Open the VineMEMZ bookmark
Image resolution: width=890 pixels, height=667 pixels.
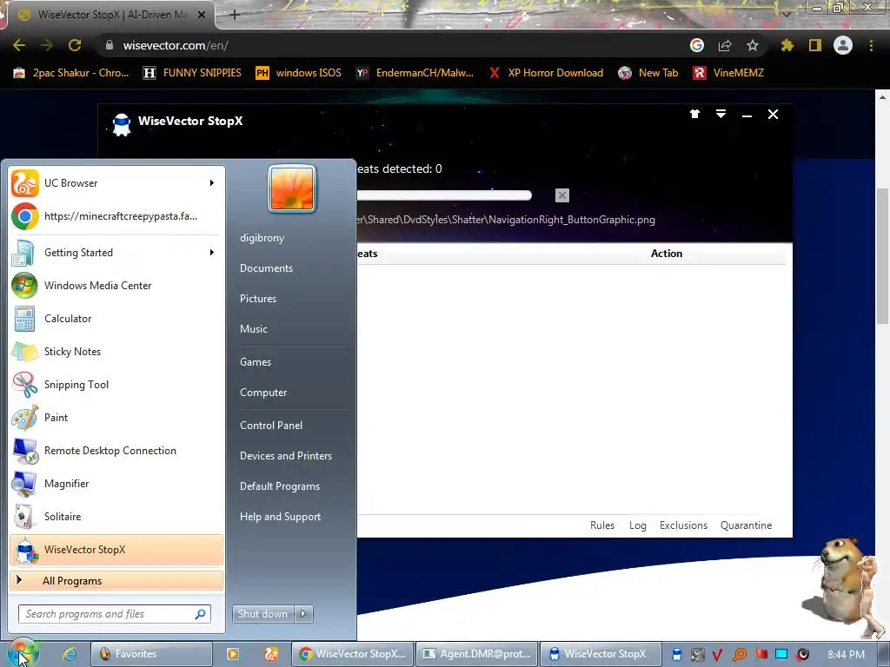(729, 73)
